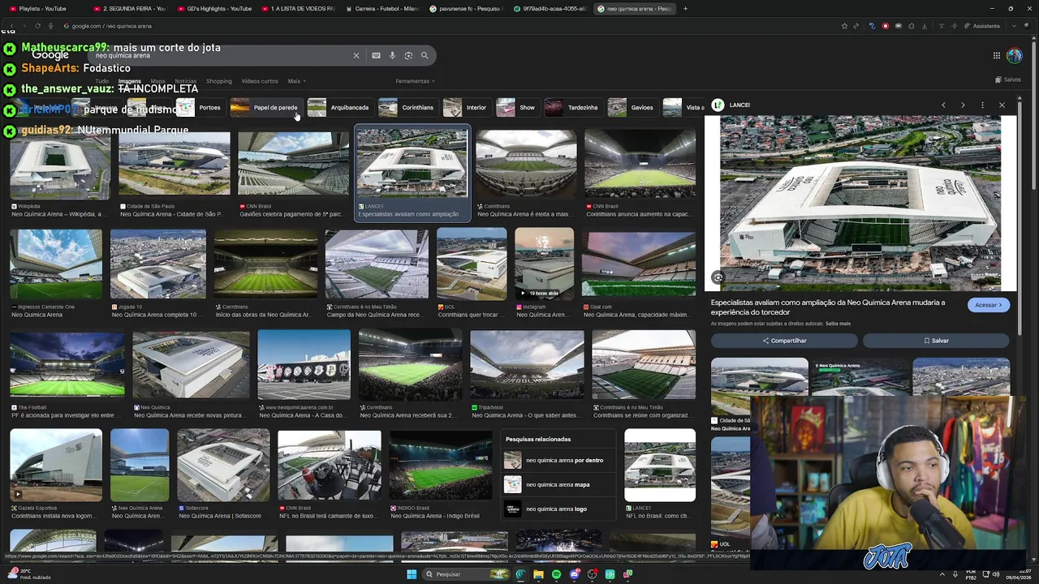Select the Imagens tab

129,81
